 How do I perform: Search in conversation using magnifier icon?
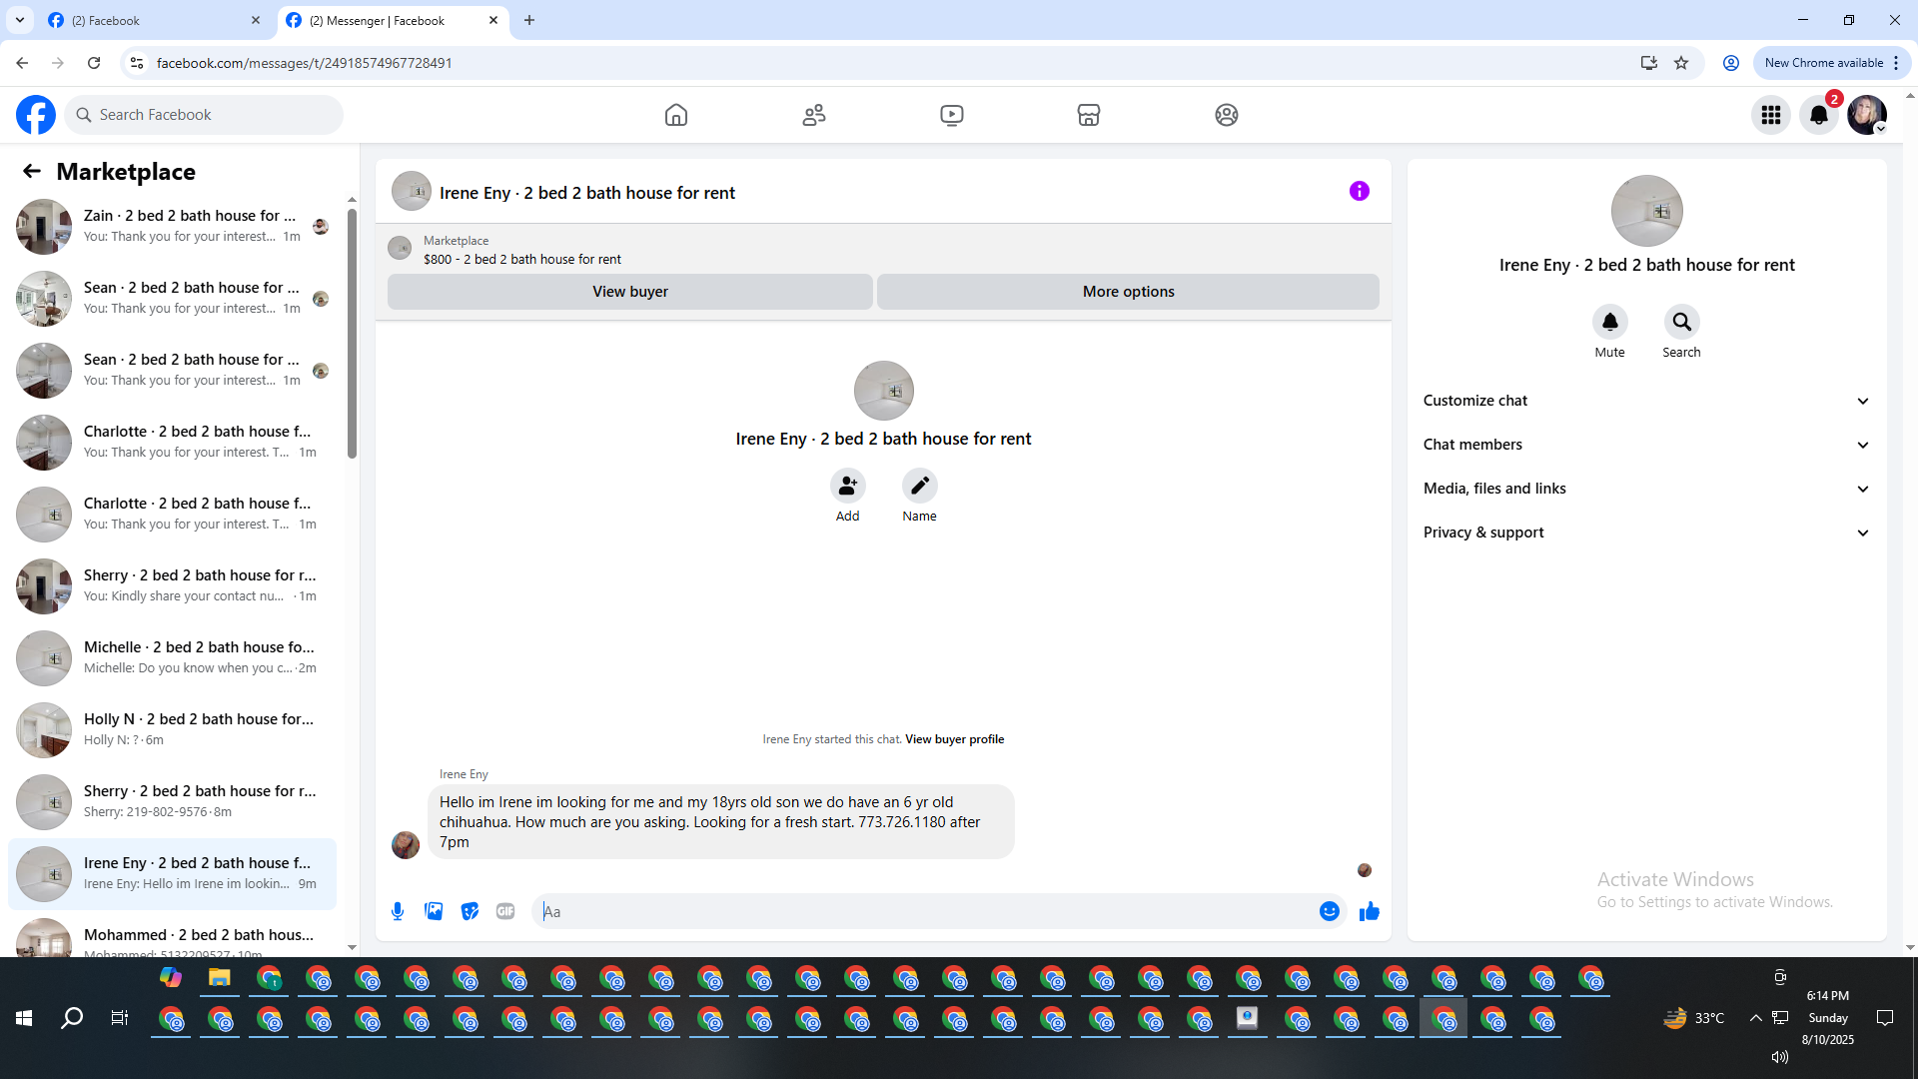pyautogui.click(x=1681, y=322)
